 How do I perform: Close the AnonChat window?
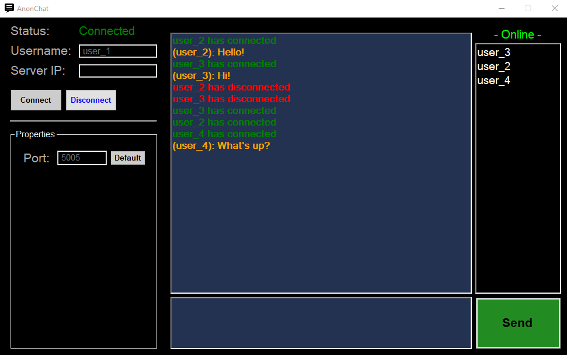[554, 8]
